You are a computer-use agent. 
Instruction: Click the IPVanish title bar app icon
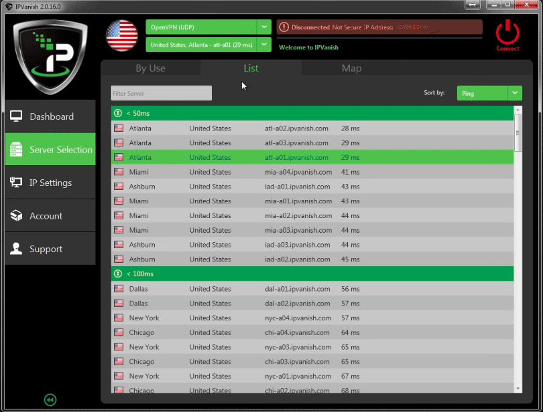point(9,7)
